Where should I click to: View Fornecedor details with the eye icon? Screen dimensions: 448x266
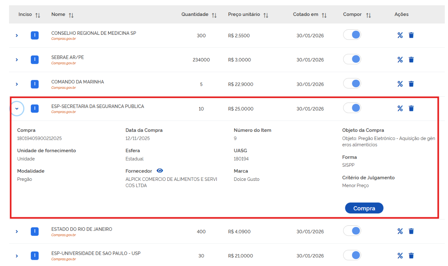click(160, 171)
